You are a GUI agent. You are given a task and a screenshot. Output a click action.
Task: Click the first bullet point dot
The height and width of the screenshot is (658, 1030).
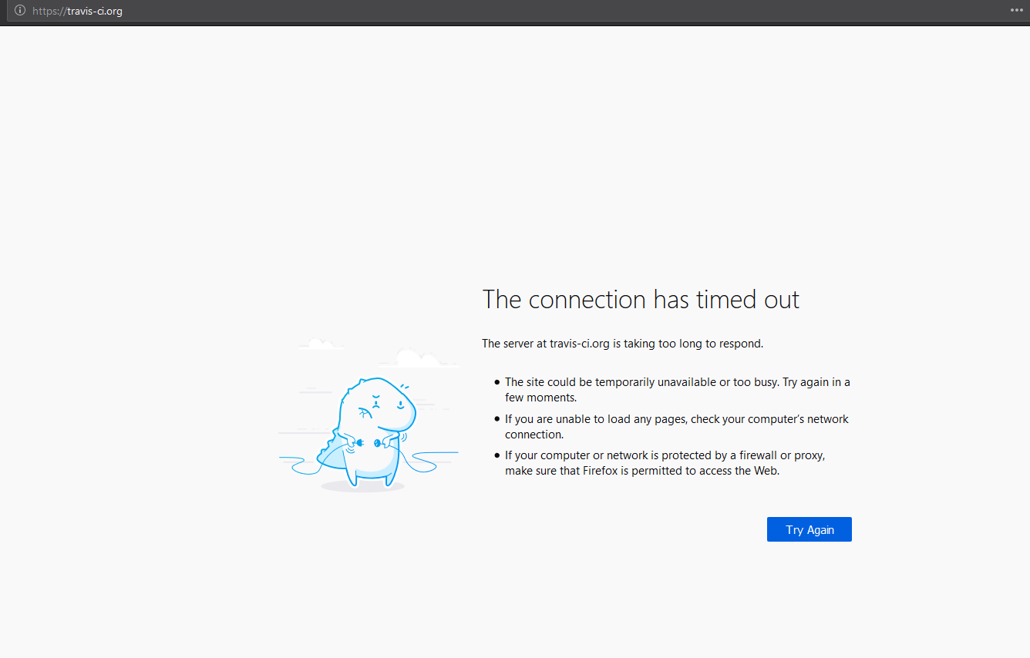pos(497,382)
